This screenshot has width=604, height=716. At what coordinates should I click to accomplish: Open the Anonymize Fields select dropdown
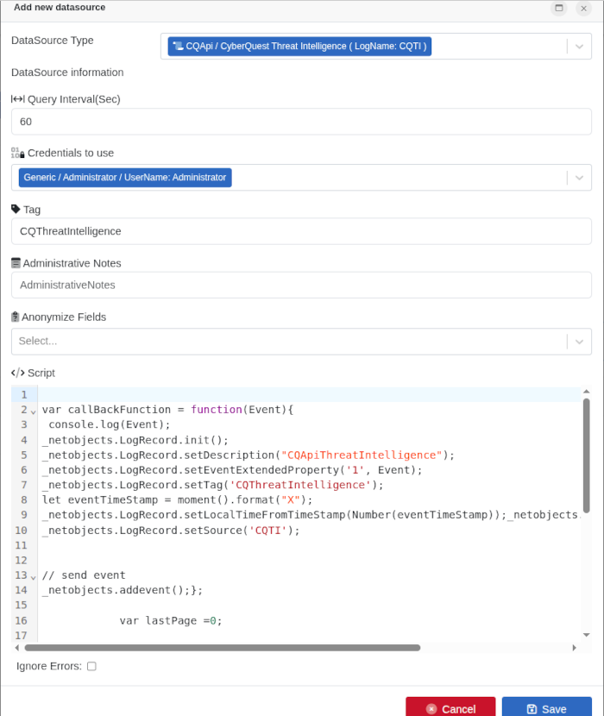pos(579,341)
